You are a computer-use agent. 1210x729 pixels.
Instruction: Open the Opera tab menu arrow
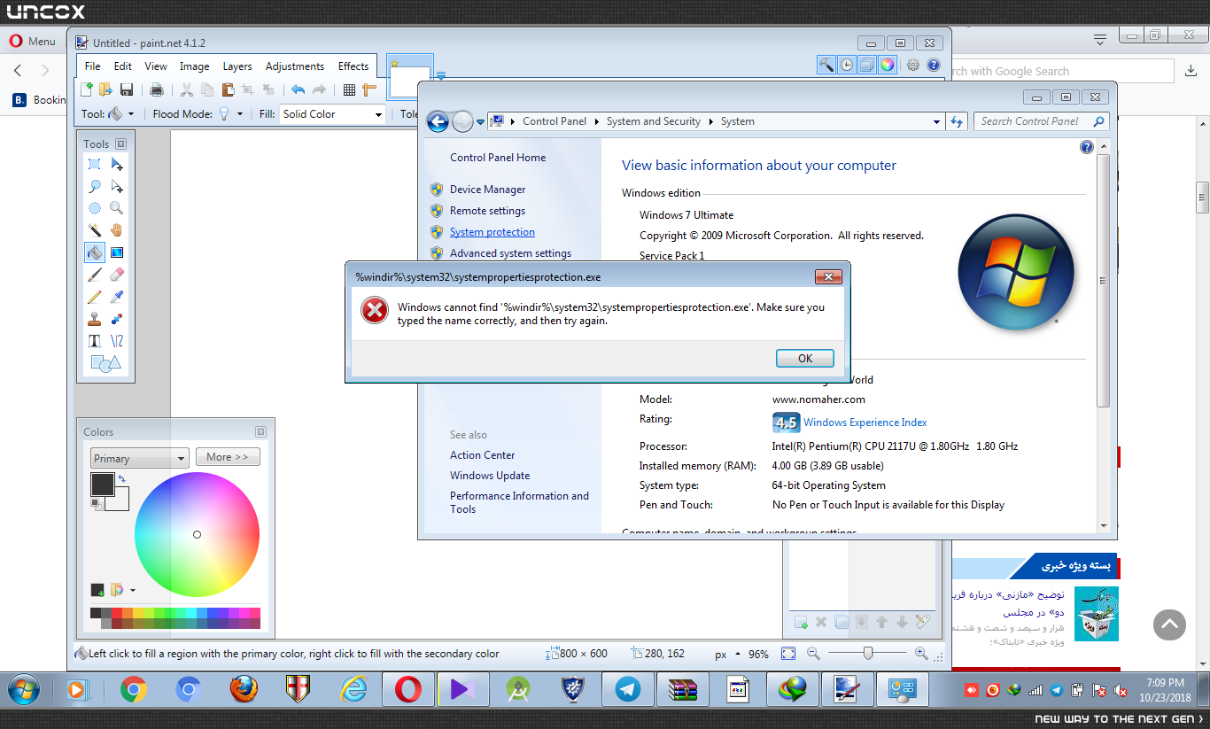pyautogui.click(x=1100, y=39)
